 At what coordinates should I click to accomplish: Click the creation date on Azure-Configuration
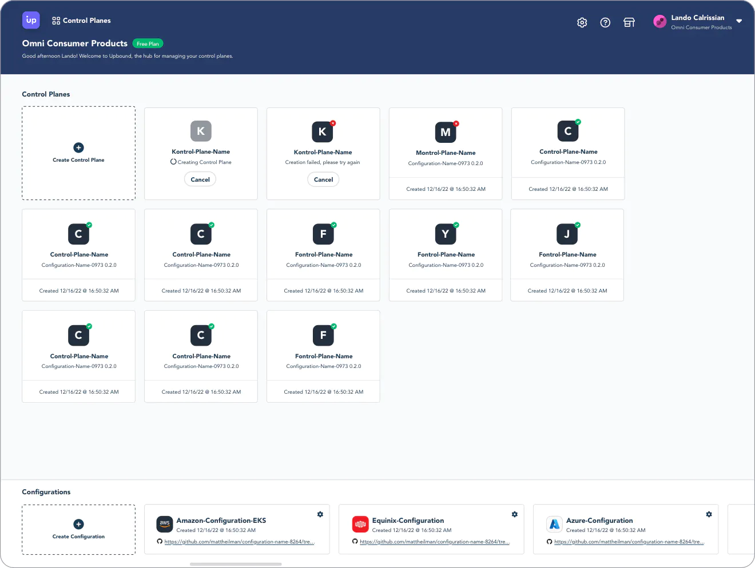pyautogui.click(x=606, y=530)
